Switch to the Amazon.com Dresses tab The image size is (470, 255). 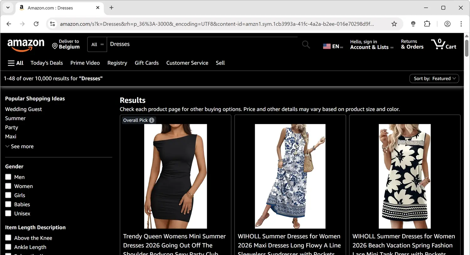(50, 8)
